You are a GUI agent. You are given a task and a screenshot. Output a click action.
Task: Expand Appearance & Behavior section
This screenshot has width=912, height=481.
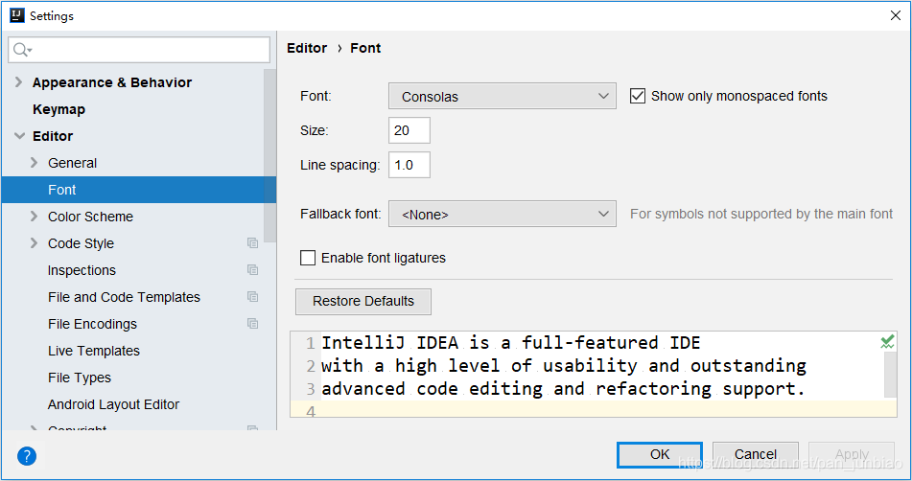tap(18, 81)
